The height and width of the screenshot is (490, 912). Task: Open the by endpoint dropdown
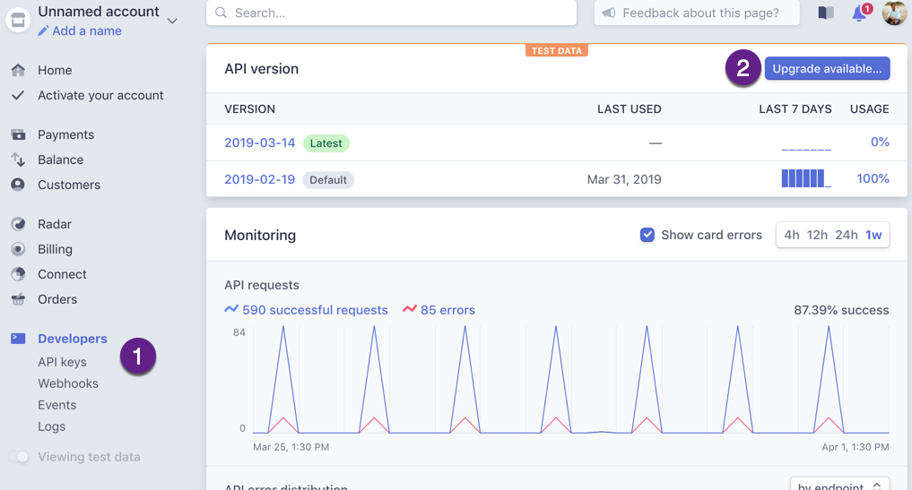click(839, 485)
